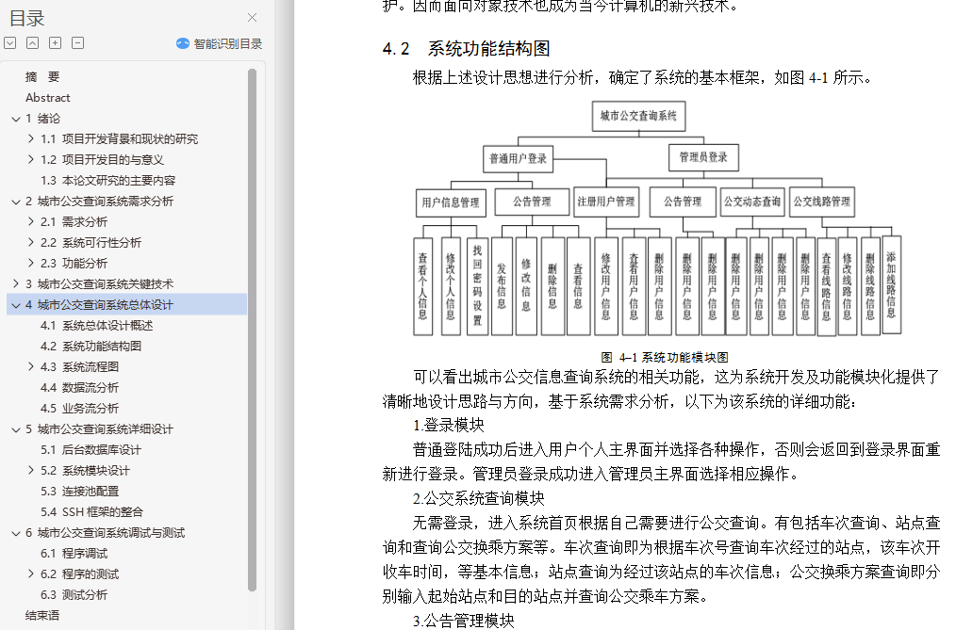Viewport: 956px width, 630px height.
Task: Go to 5.1 后台数据库设计
Action: [91, 449]
